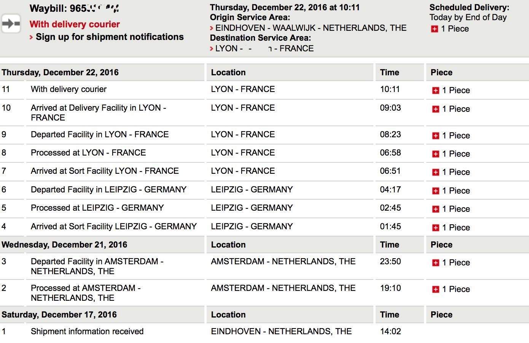The width and height of the screenshot is (529, 343).
Task: Click plus icon for Arrived Sort Facility LEIPZIG row
Action: coord(436,228)
